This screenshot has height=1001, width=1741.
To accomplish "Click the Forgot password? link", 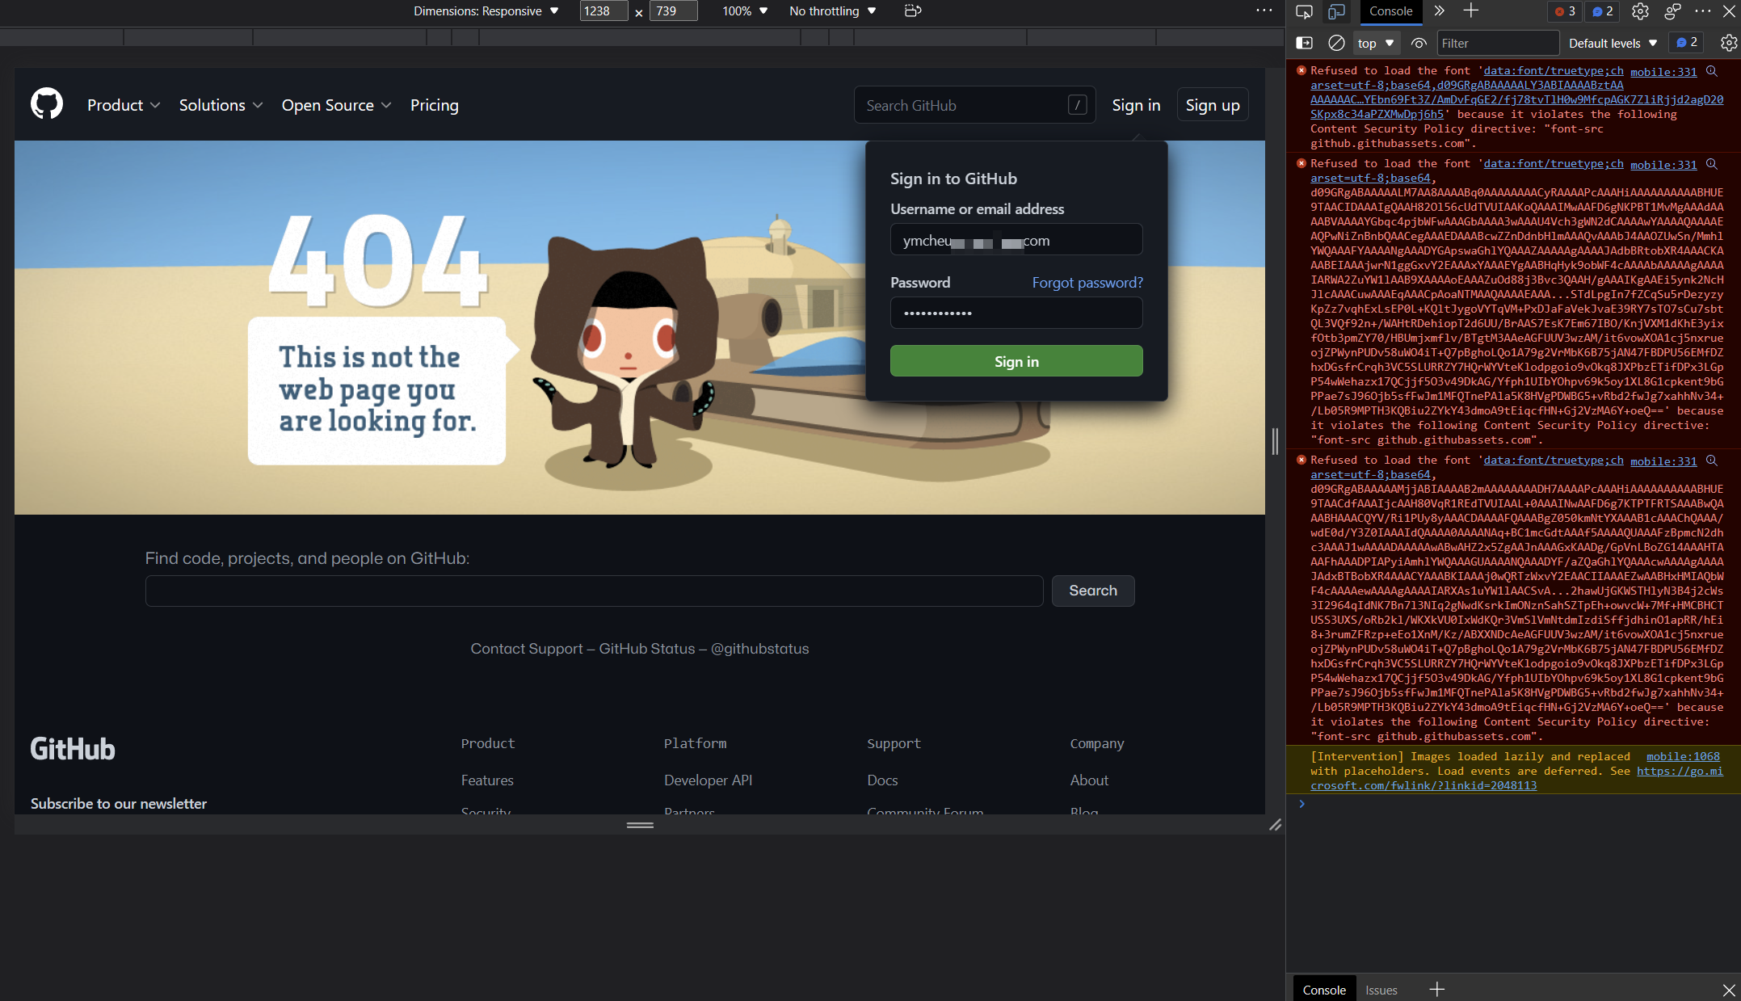I will pyautogui.click(x=1087, y=282).
